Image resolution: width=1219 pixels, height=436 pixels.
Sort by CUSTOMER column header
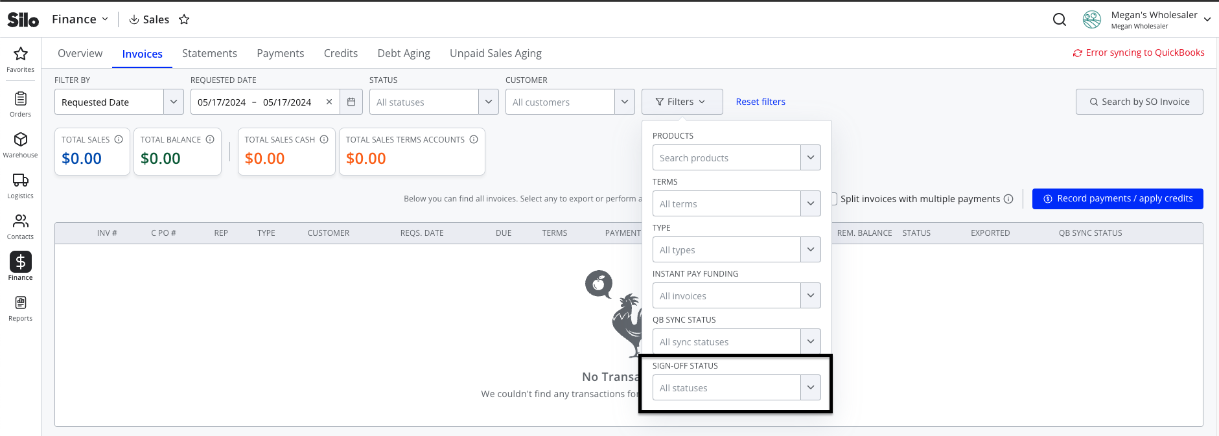(329, 233)
